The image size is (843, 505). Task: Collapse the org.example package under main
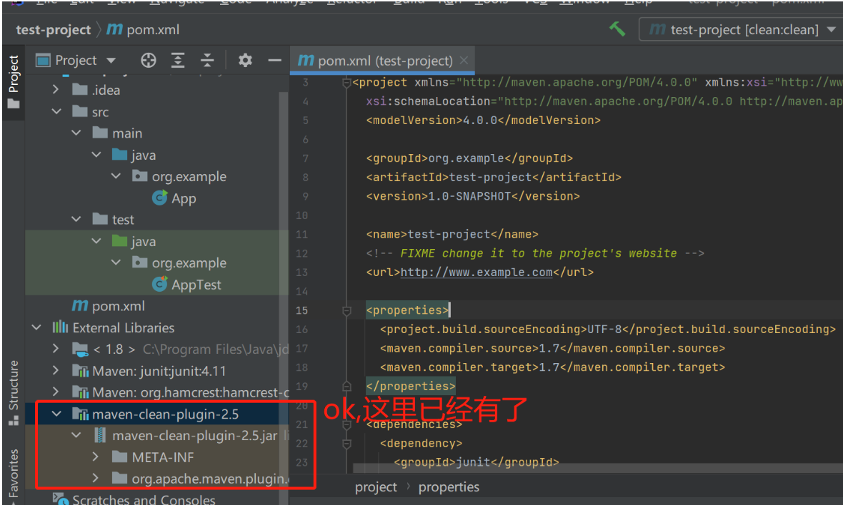(x=116, y=176)
